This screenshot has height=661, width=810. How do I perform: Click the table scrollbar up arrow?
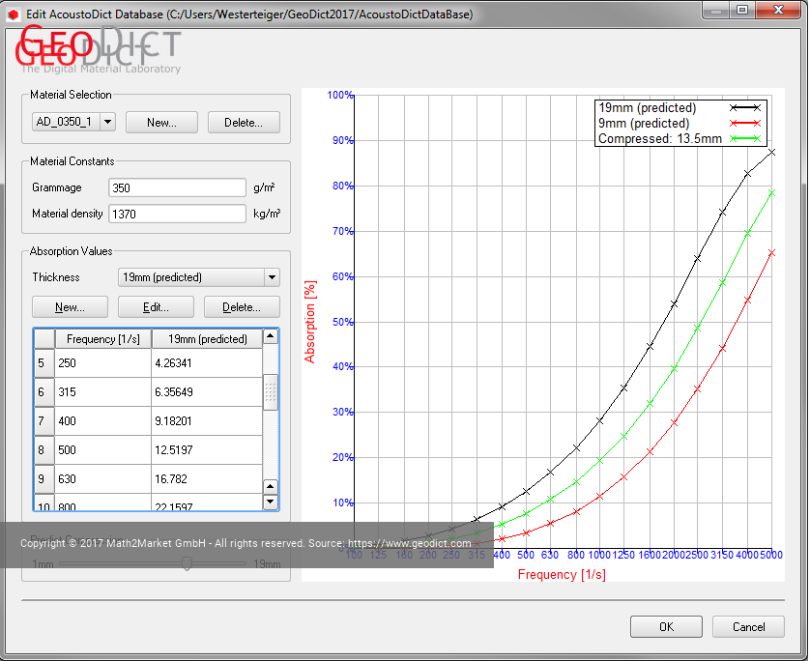(271, 337)
